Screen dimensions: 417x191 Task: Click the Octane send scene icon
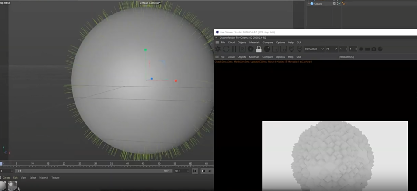(218, 49)
